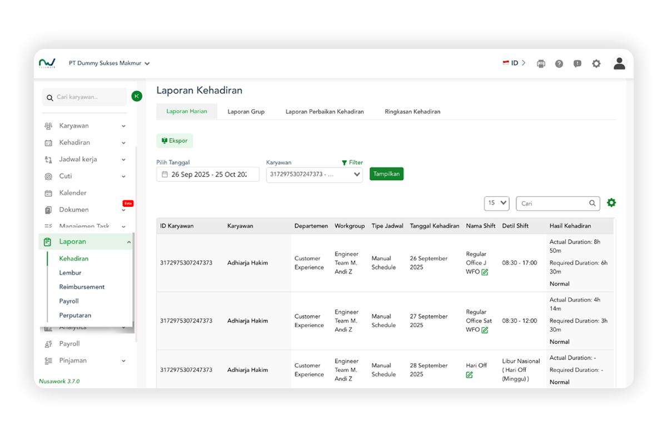Change rows per page dropdown showing 15
The image size is (667, 445).
496,203
